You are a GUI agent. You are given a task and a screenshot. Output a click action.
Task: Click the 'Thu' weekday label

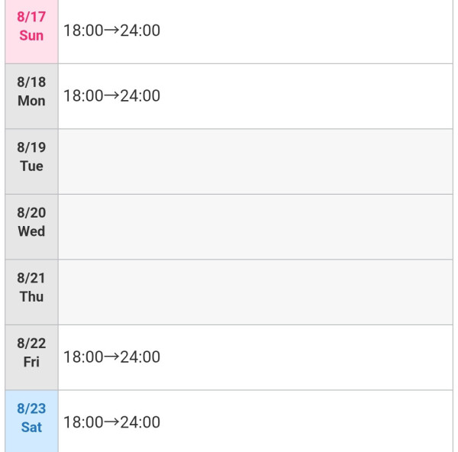pyautogui.click(x=31, y=296)
